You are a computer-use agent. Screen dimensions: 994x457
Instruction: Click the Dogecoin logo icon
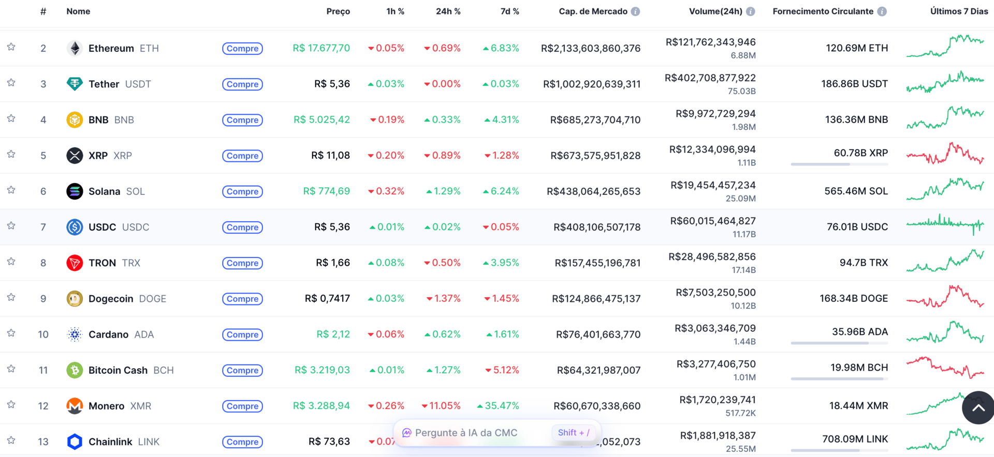pyautogui.click(x=75, y=298)
